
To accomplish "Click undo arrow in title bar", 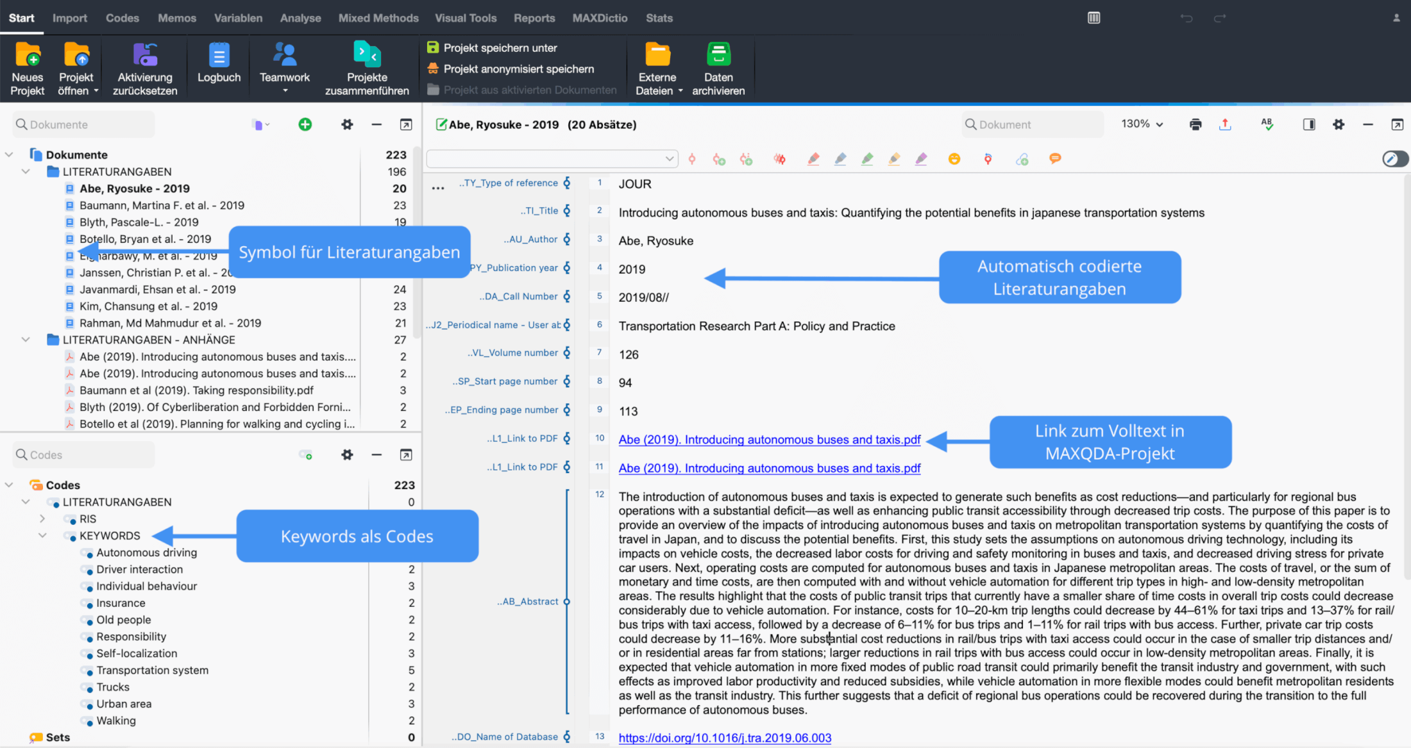I will [x=1187, y=18].
